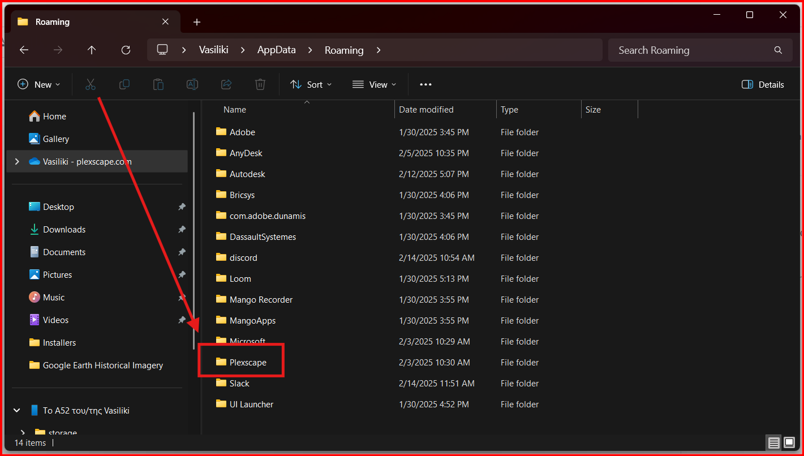Refresh the Roaming folder view

(126, 50)
